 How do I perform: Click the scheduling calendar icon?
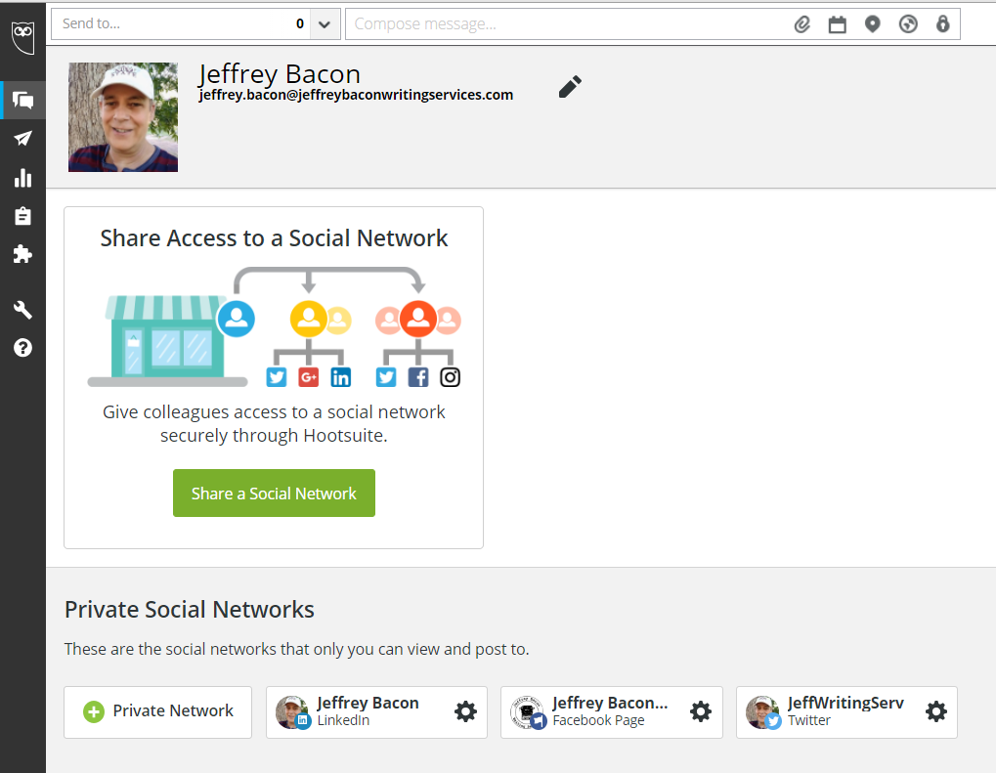pos(838,24)
